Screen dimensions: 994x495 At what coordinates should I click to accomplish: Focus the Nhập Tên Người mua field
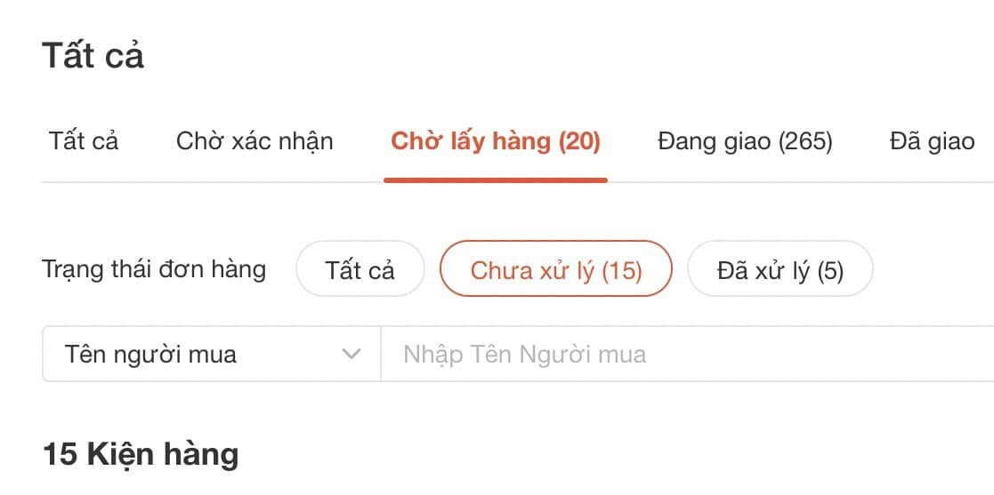coord(685,355)
